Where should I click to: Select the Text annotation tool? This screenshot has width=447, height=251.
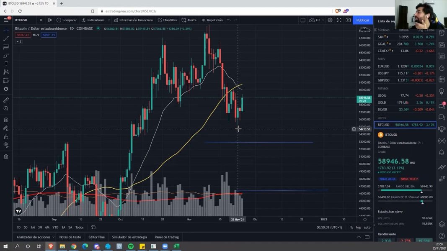[6, 64]
